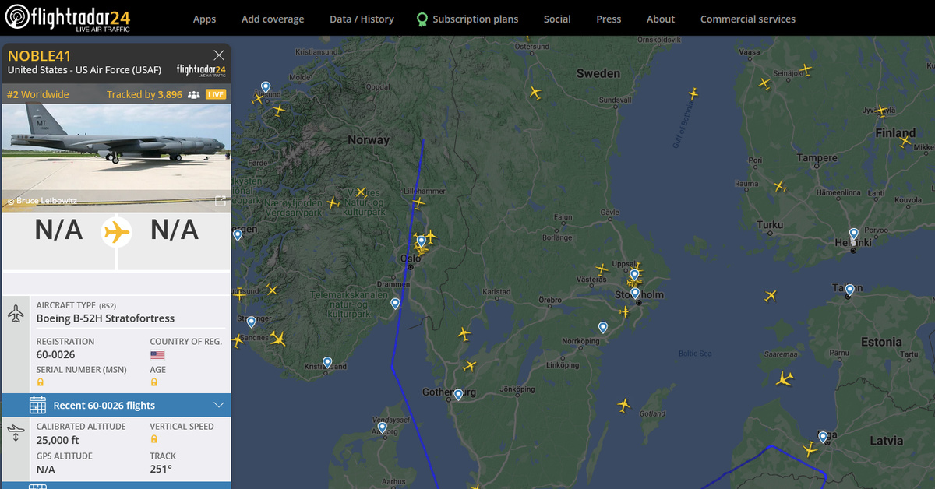Click calibrated altitude 25,000 ft value

point(58,440)
